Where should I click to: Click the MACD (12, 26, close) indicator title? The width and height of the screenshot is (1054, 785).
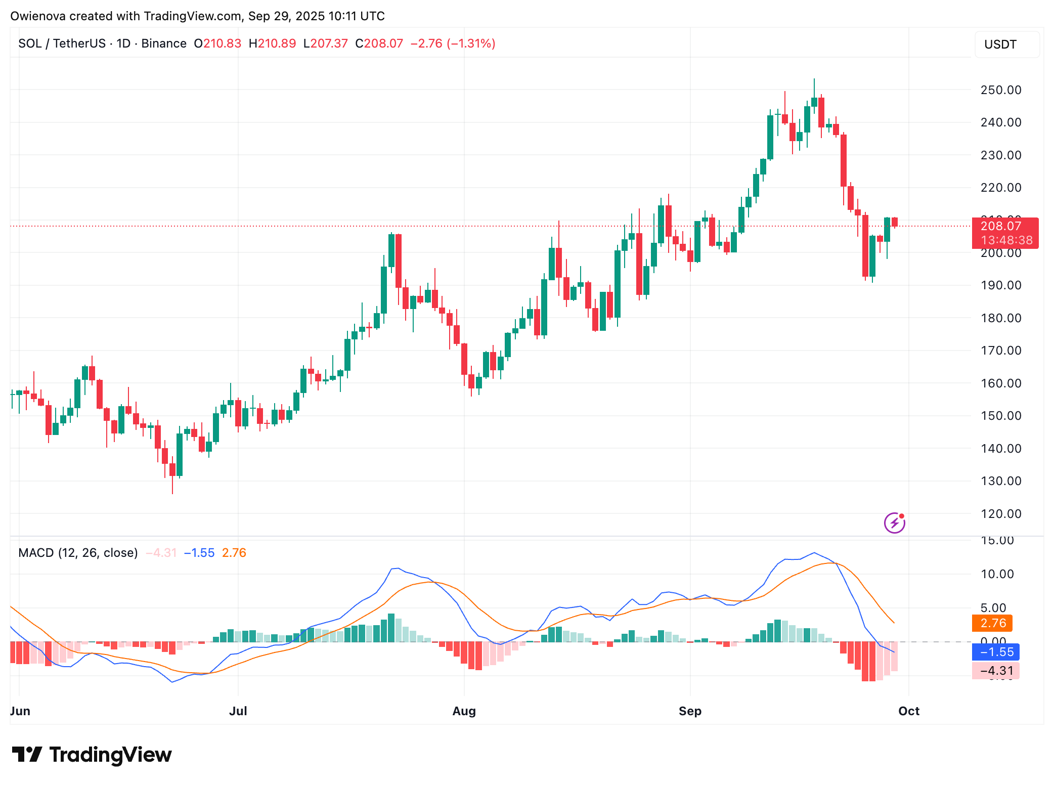coord(78,553)
